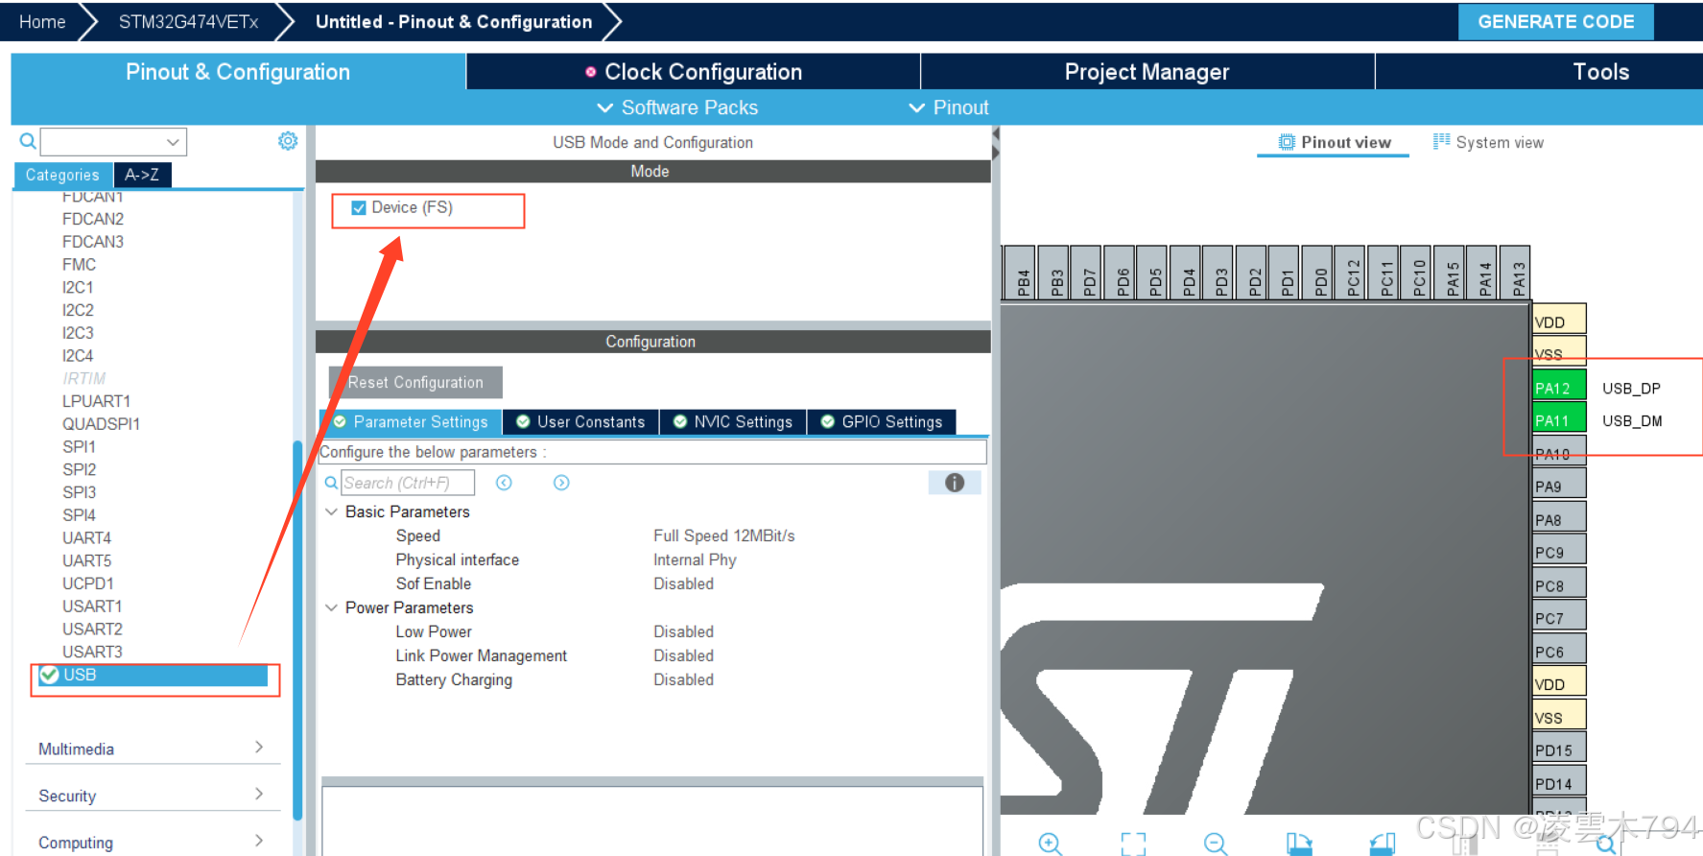Select the PA12 USB_DP pin
The width and height of the screenshot is (1703, 856).
(1559, 387)
